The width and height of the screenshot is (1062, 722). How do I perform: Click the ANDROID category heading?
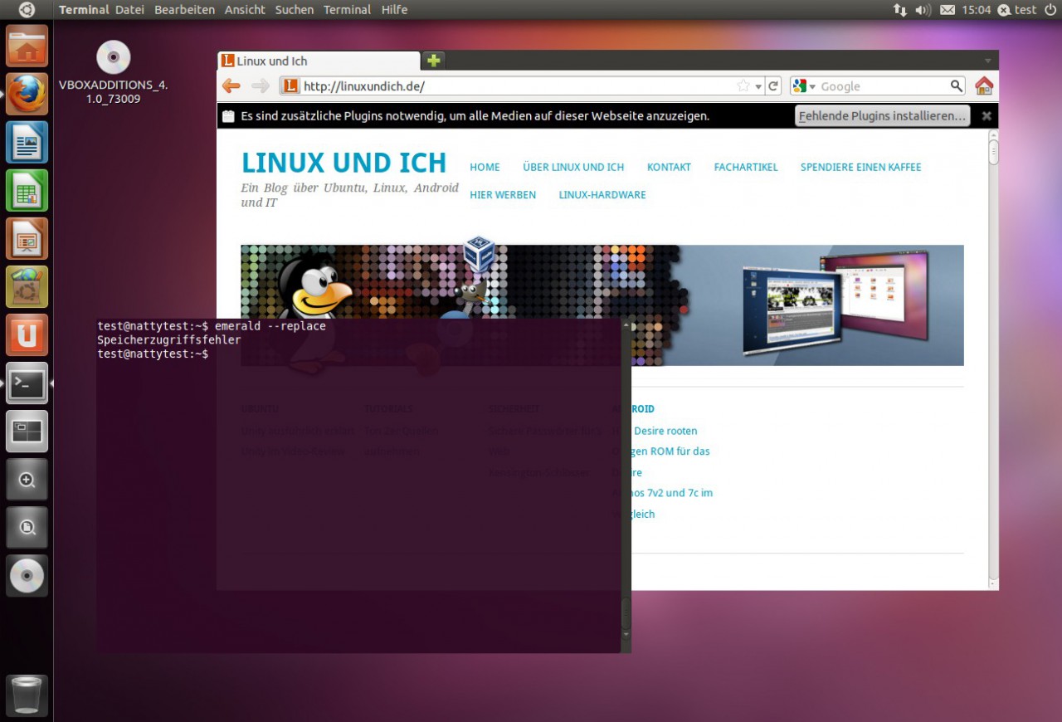(x=633, y=409)
